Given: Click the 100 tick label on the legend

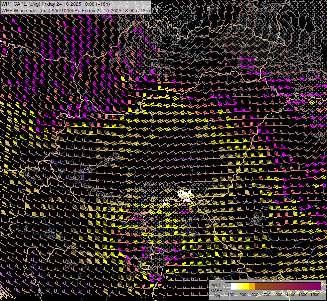Looking at the screenshot, I should [x=231, y=295].
